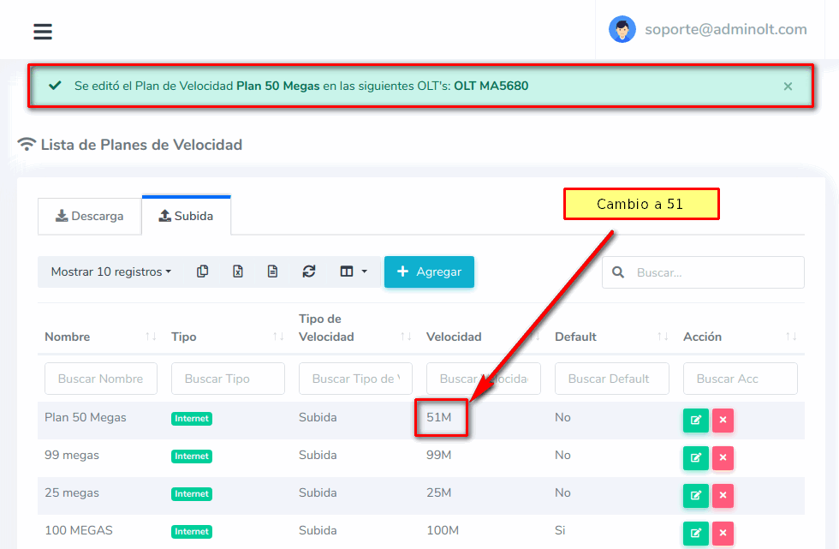This screenshot has width=839, height=549.
Task: Focus the Buscar search field
Action: [x=715, y=272]
